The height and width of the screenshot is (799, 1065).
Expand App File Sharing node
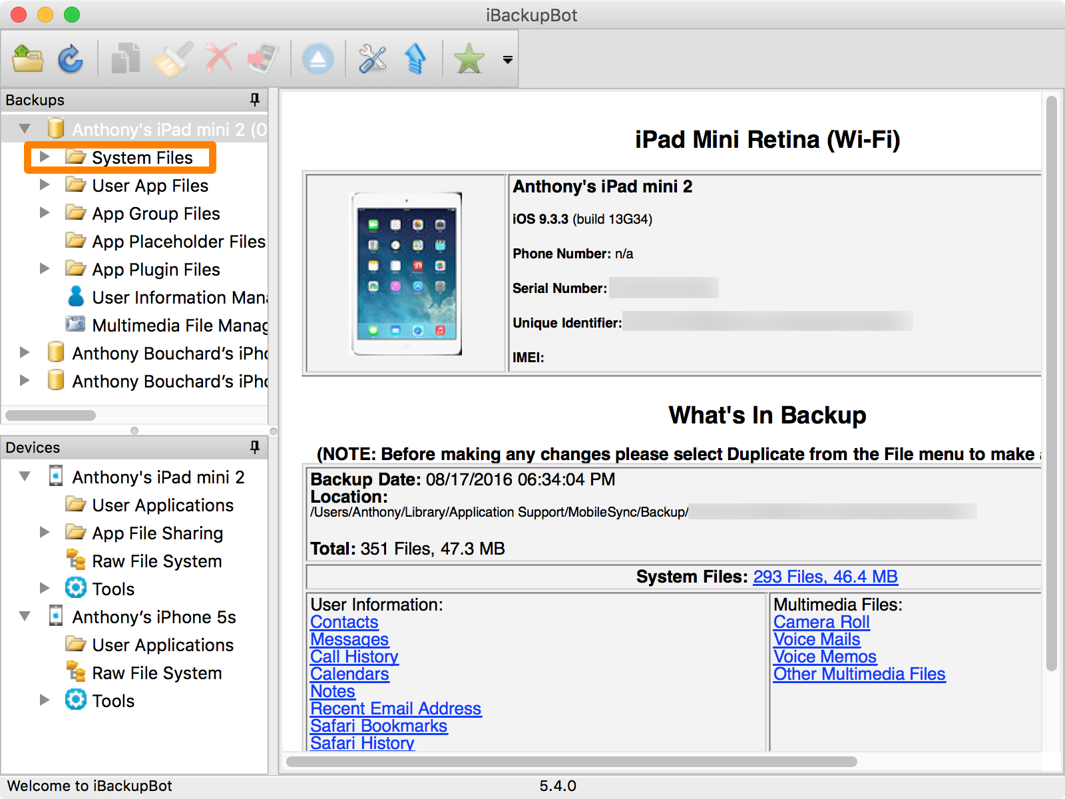point(45,533)
